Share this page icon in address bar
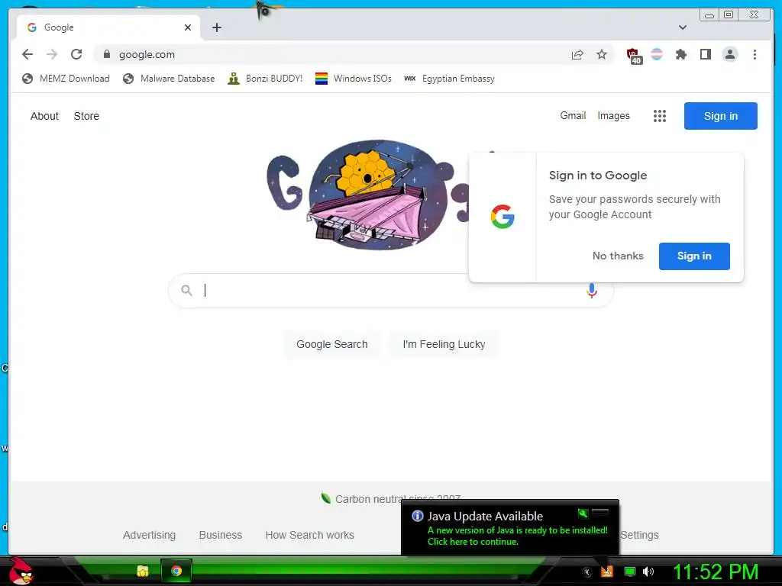 click(x=577, y=54)
